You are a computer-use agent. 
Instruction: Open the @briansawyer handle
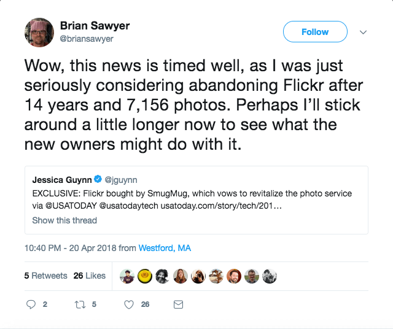coord(87,39)
